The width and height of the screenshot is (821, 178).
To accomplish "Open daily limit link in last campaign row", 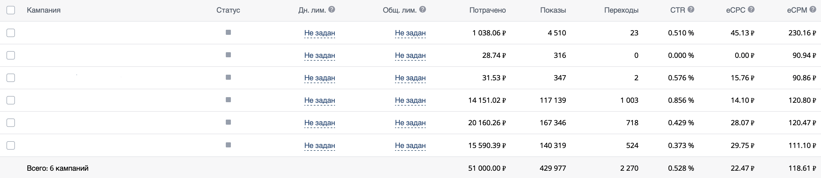I will [320, 145].
